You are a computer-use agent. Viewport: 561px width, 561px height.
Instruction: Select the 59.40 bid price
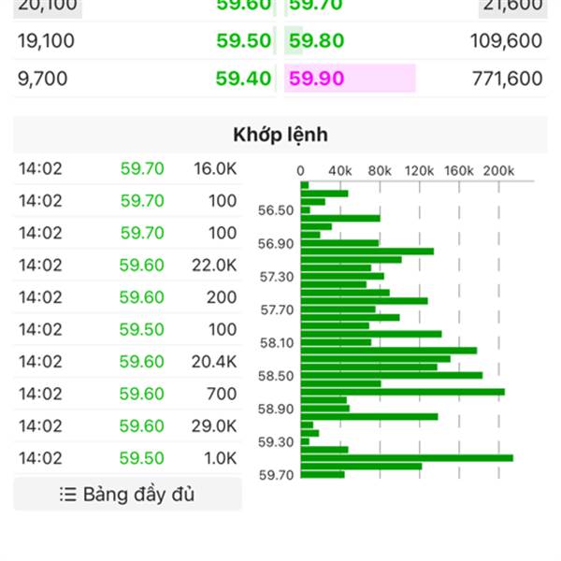[243, 79]
